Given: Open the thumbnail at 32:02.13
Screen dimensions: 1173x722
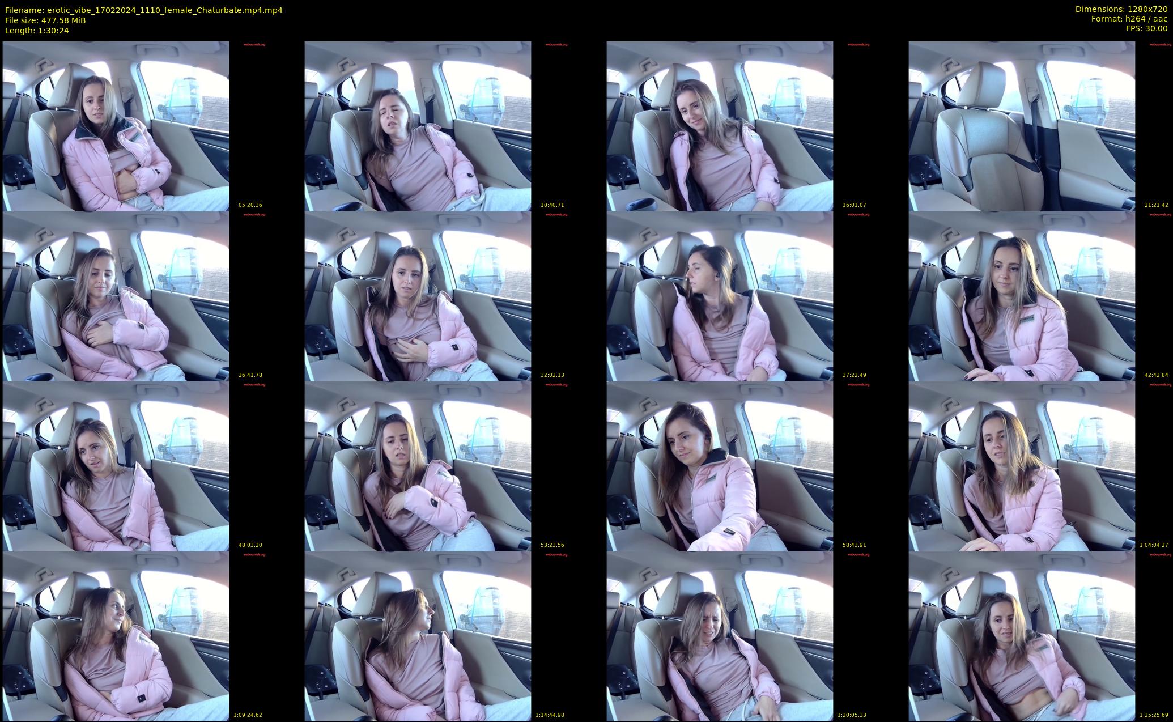Looking at the screenshot, I should (x=418, y=296).
